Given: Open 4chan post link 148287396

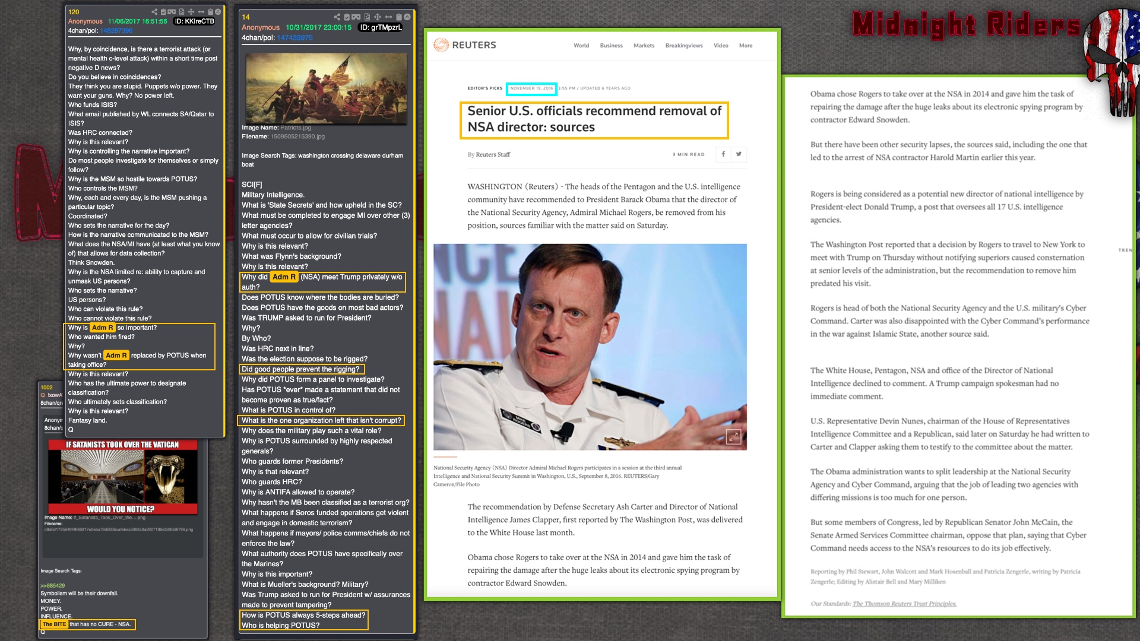Looking at the screenshot, I should (x=116, y=30).
